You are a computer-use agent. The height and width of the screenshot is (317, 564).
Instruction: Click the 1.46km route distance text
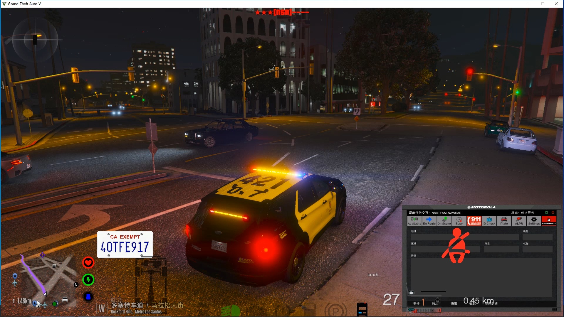pos(24,301)
